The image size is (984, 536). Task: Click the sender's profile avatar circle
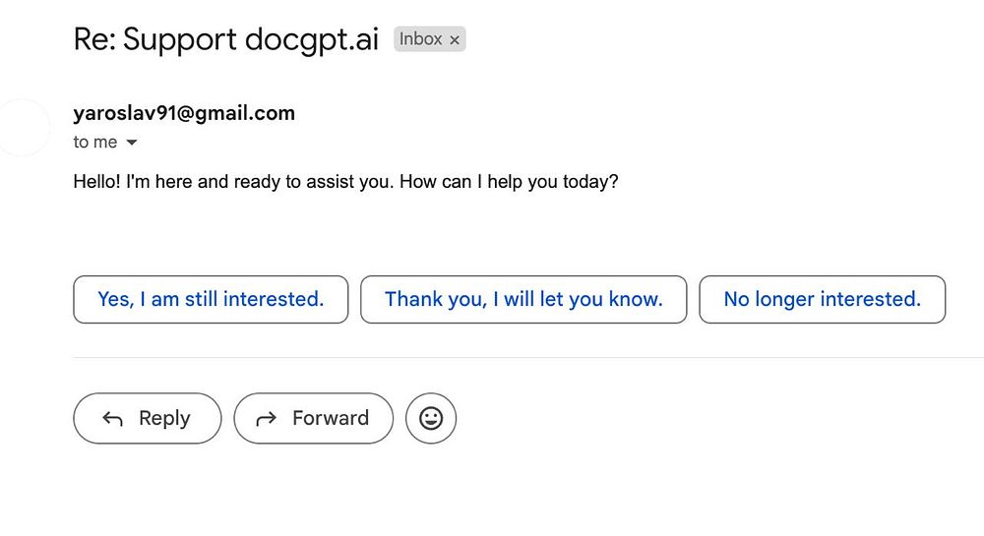23,127
